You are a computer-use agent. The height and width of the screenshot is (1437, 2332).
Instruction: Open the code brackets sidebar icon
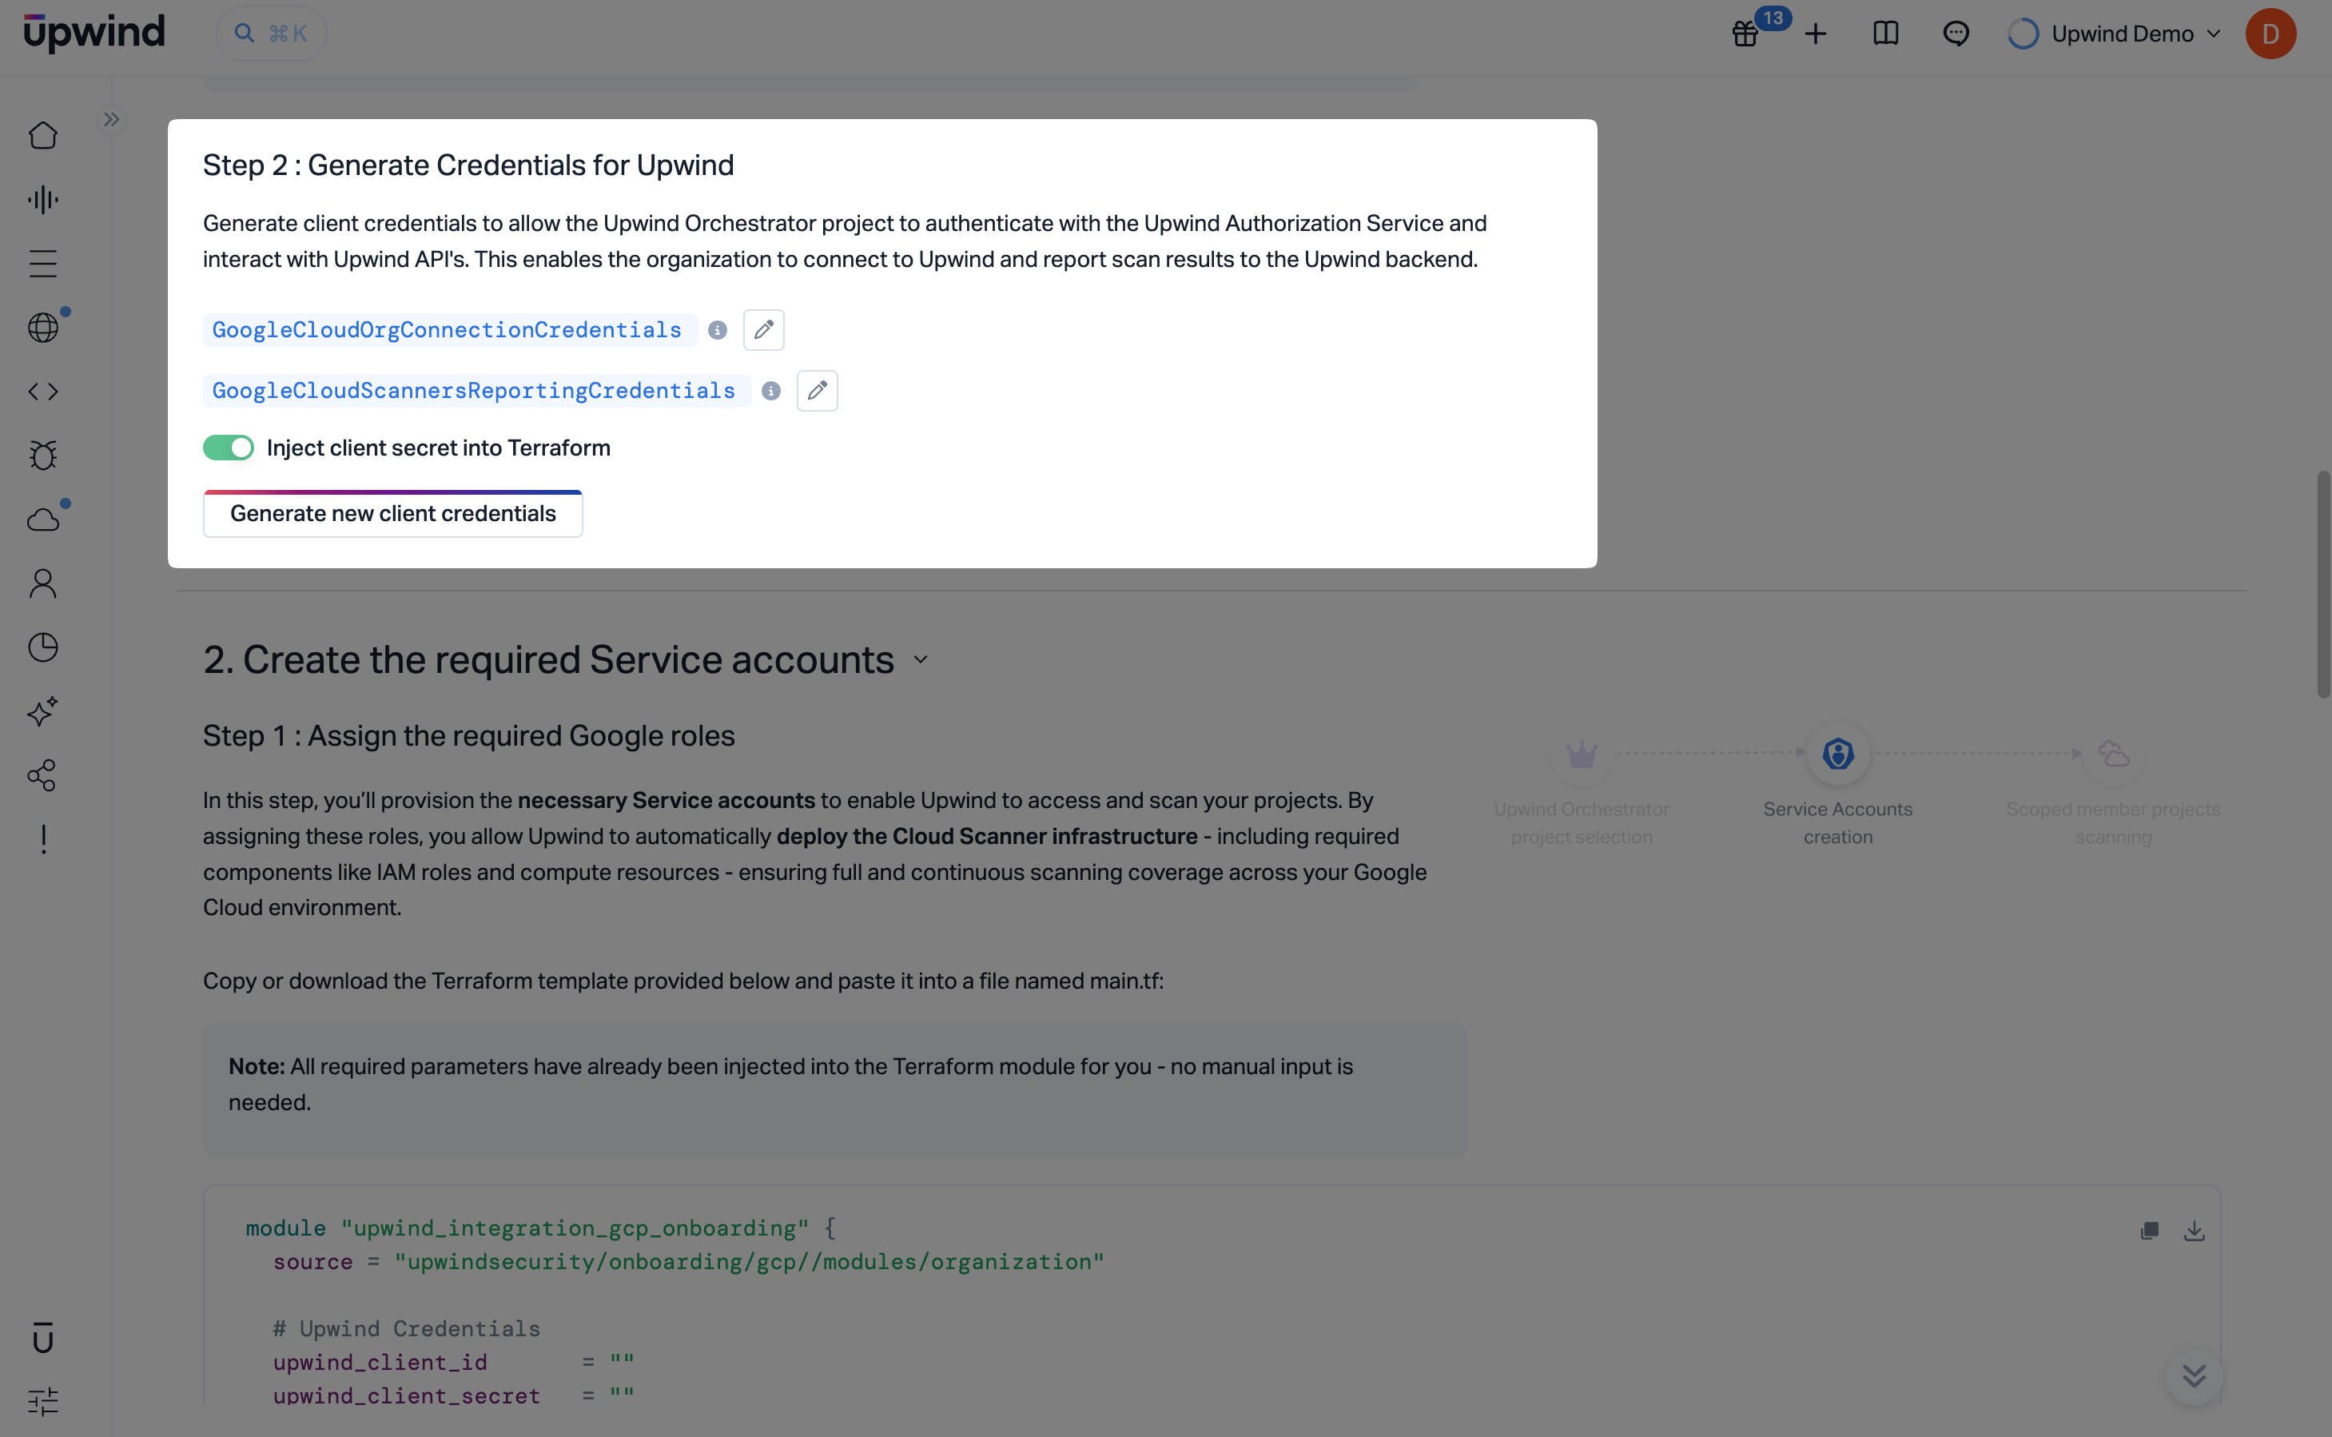point(43,392)
